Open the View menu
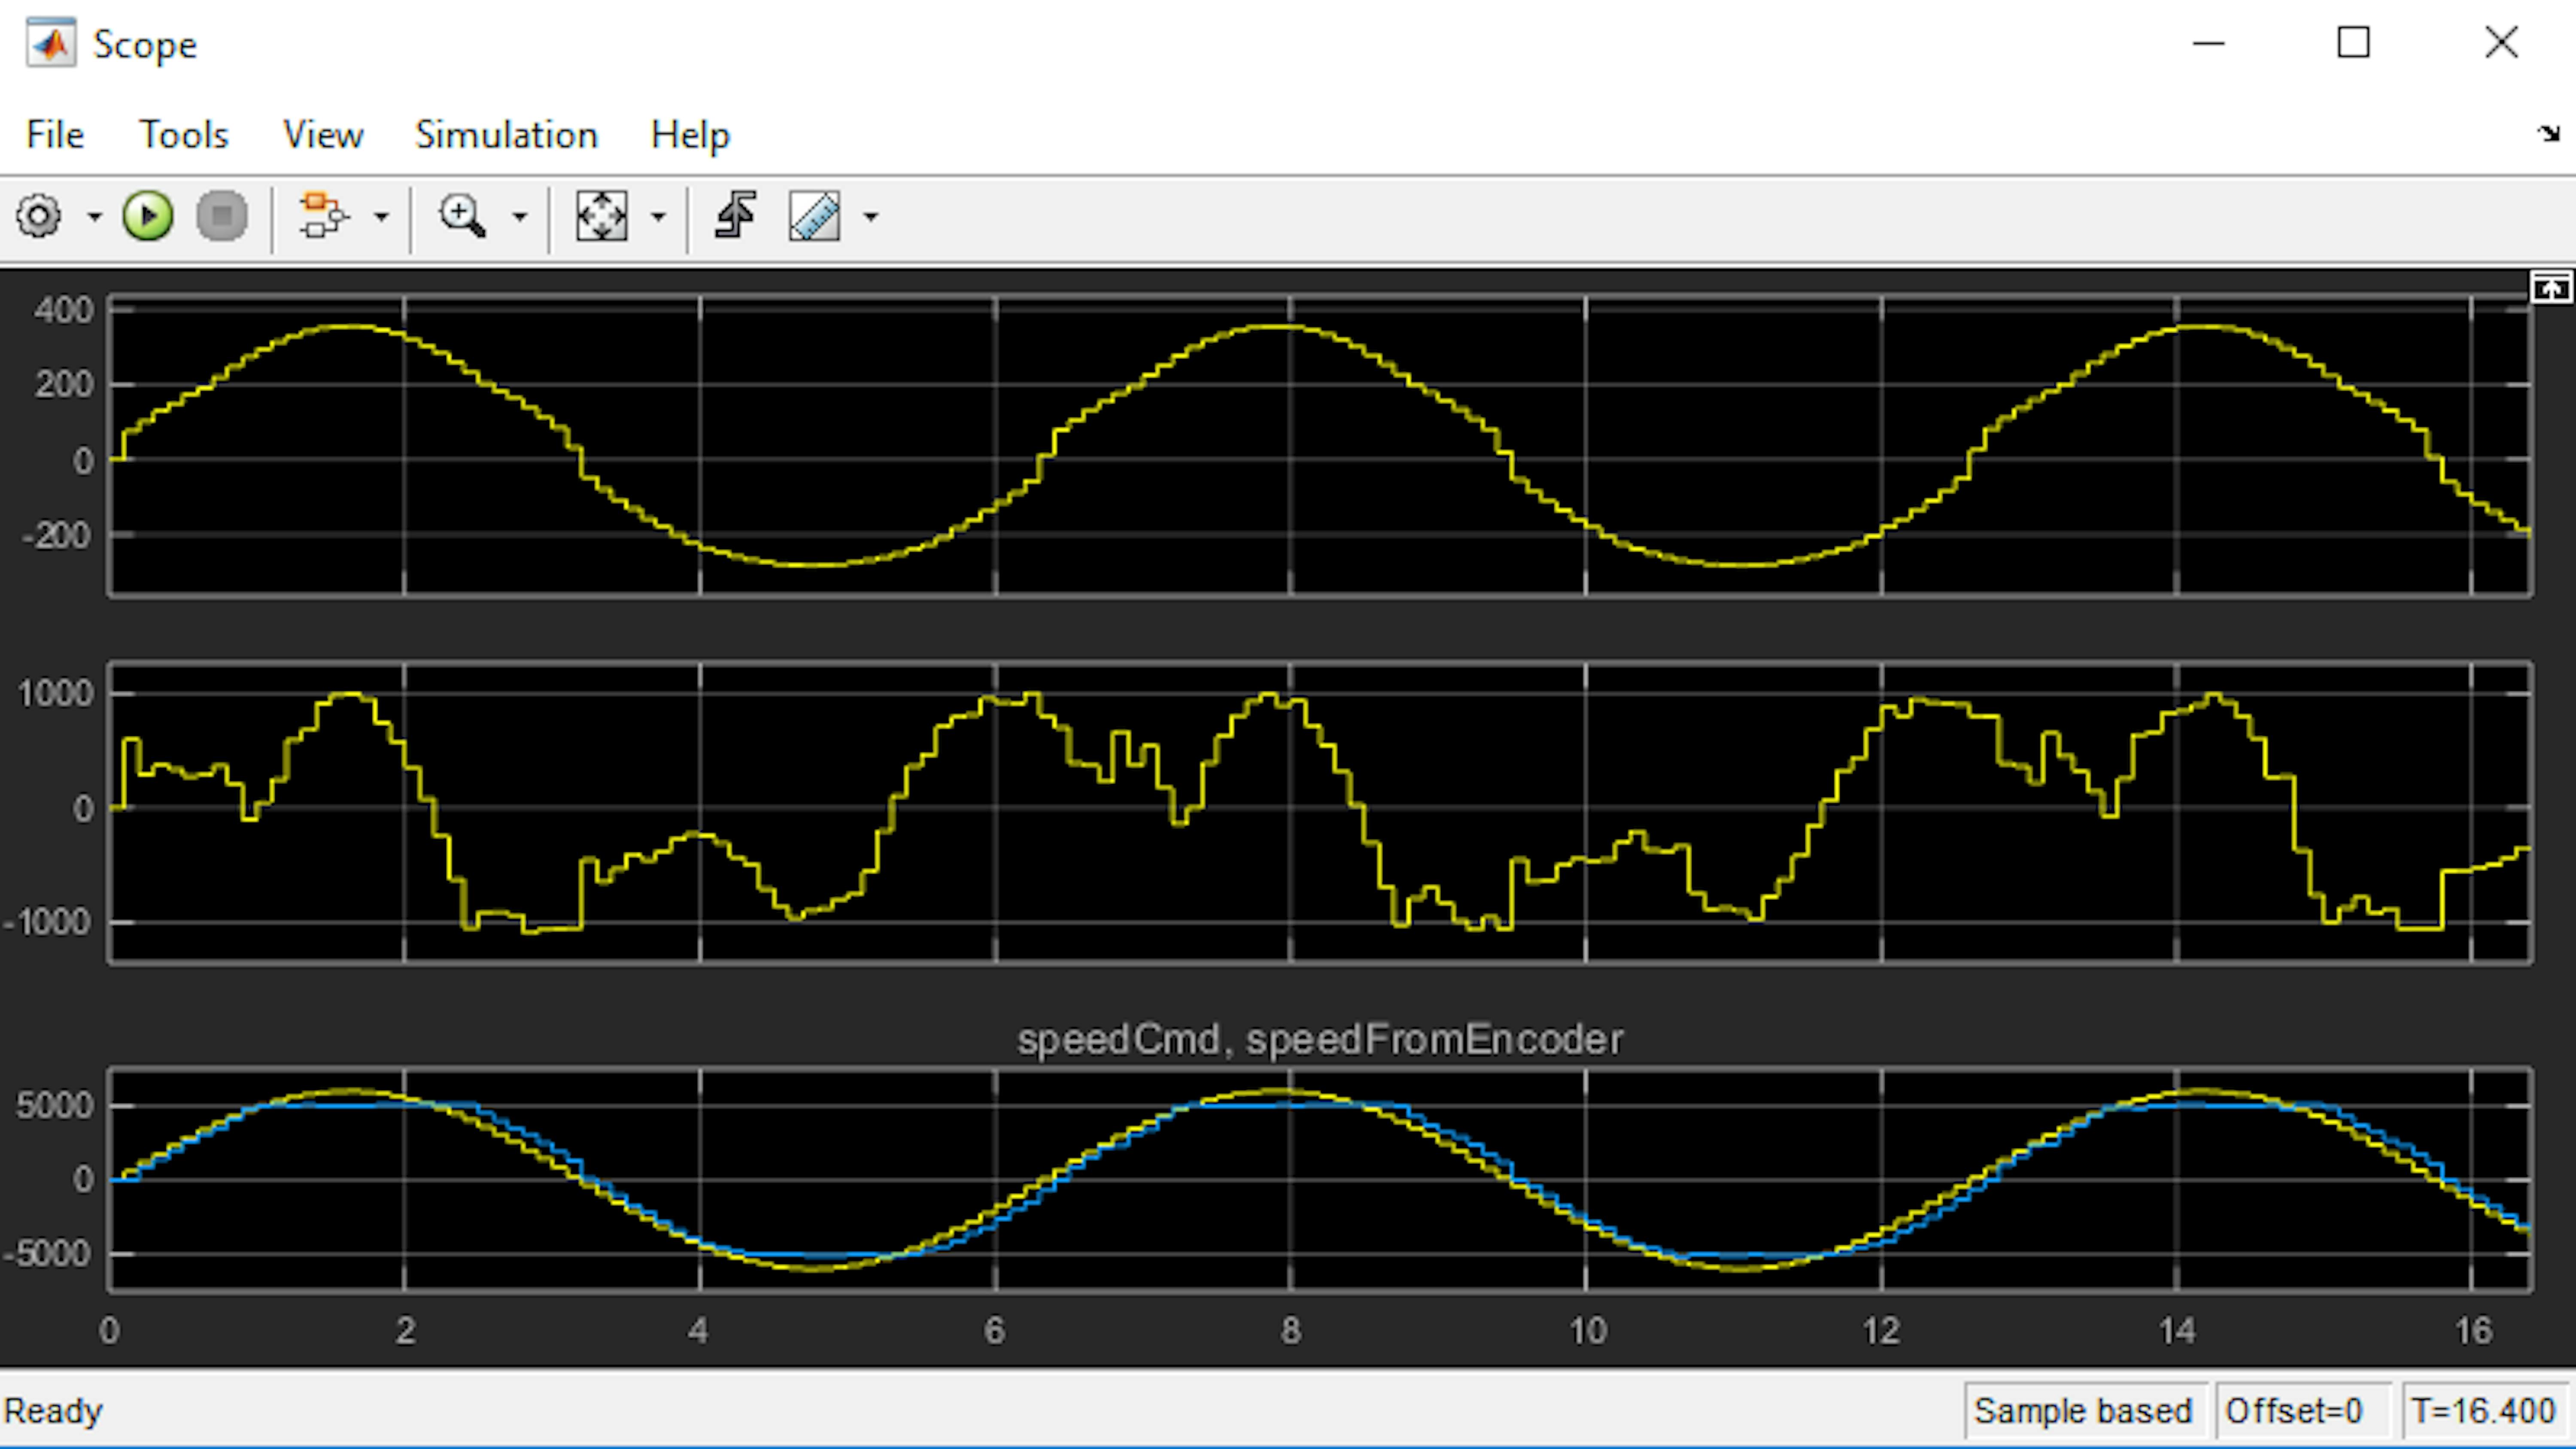This screenshot has width=2576, height=1449. [x=323, y=134]
